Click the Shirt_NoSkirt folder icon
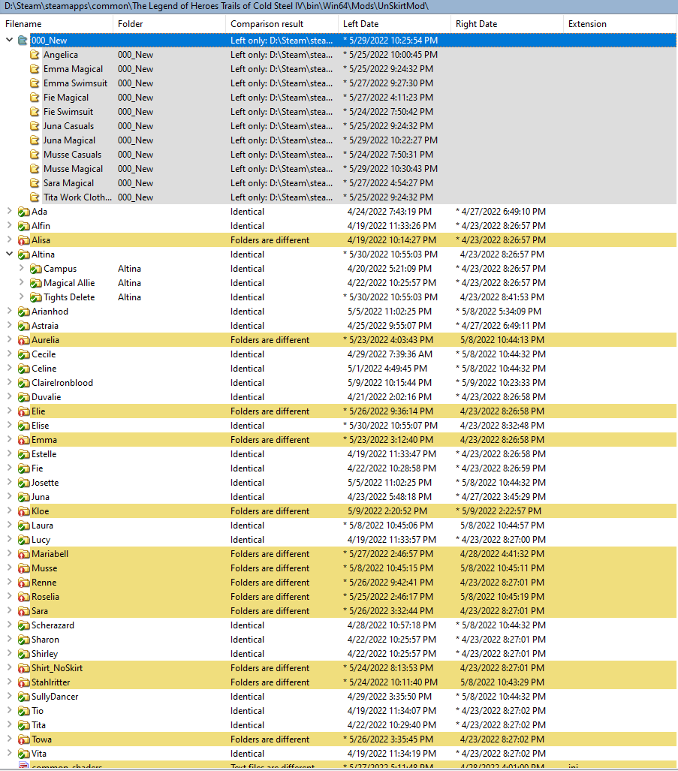Screen dimensions: 678x771 pyautogui.click(x=23, y=668)
